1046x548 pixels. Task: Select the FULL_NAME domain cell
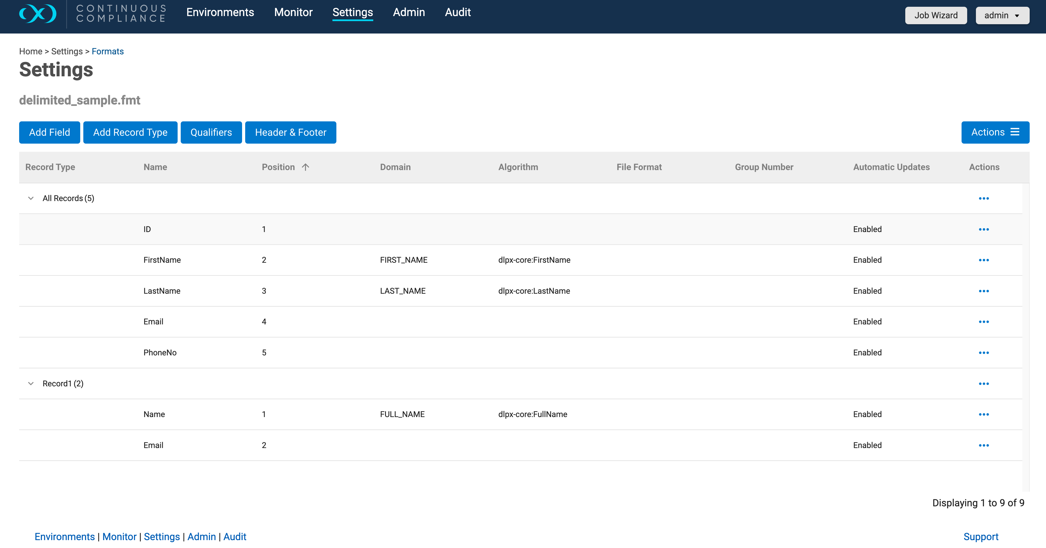[x=402, y=414]
